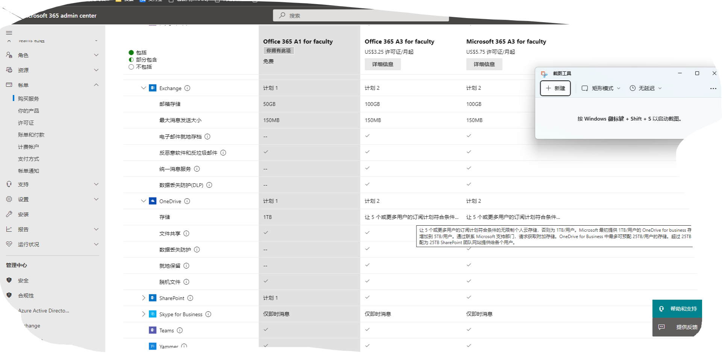
Task: Click the Exchange product icon
Action: click(x=153, y=88)
